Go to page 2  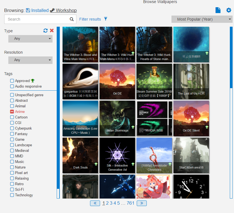(107, 203)
